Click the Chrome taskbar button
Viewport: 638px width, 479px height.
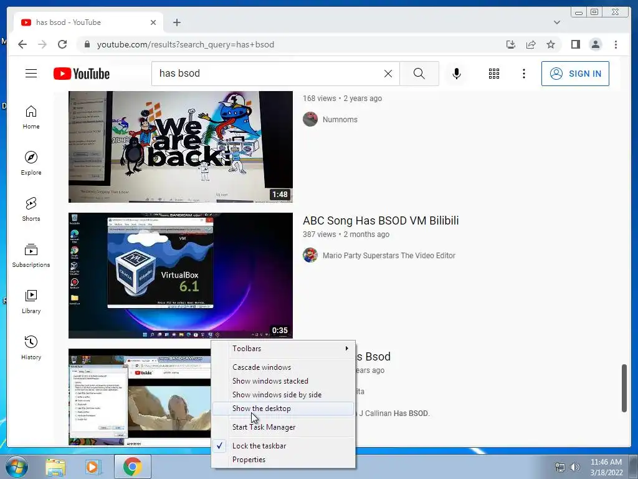(x=132, y=467)
